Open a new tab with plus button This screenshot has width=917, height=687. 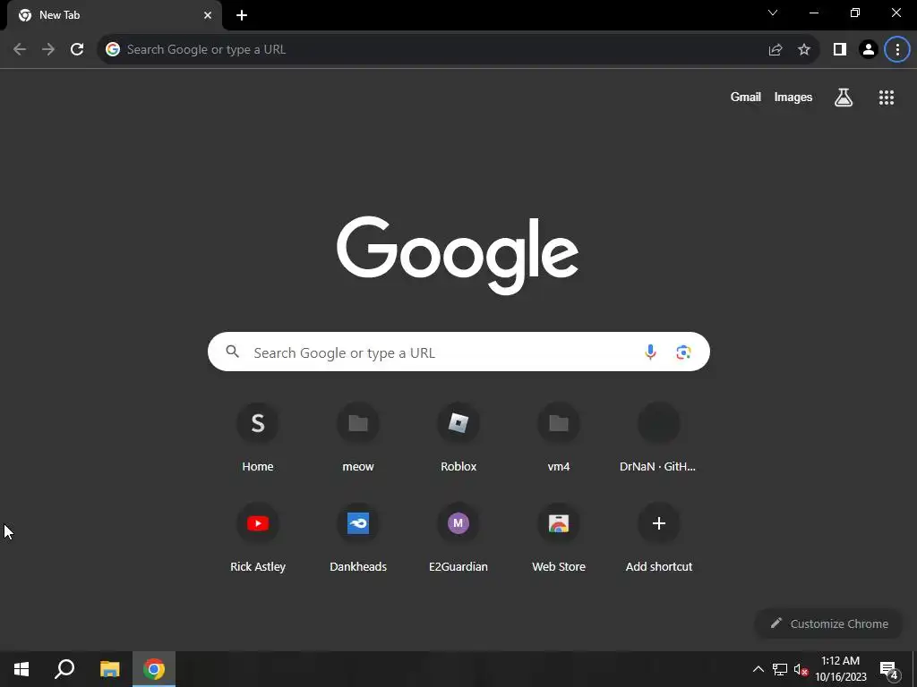click(242, 15)
